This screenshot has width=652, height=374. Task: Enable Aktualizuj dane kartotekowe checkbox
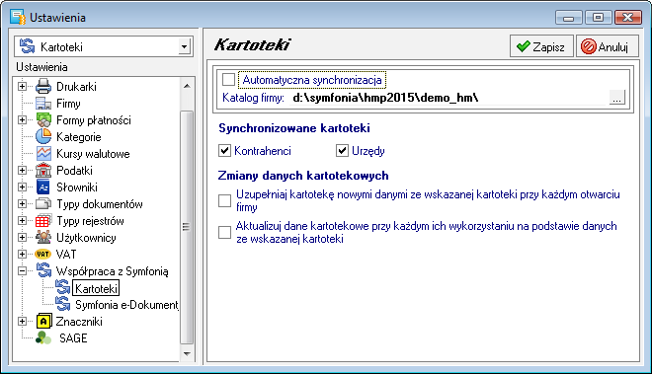click(224, 232)
